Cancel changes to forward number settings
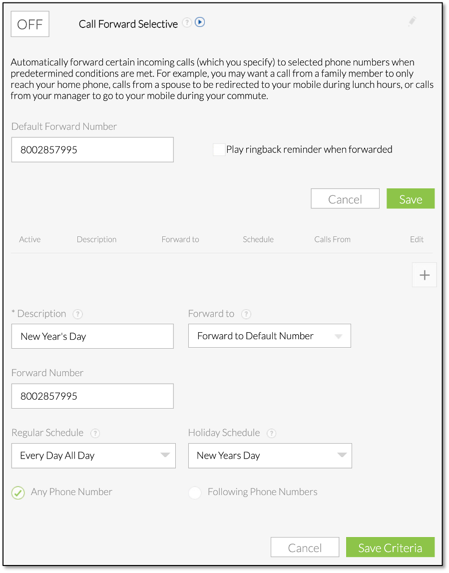The height and width of the screenshot is (573, 449). [345, 198]
